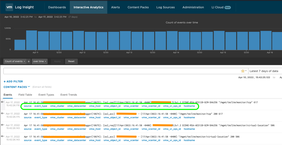Show the Event Trends tab
282x145 pixels.
69,95
